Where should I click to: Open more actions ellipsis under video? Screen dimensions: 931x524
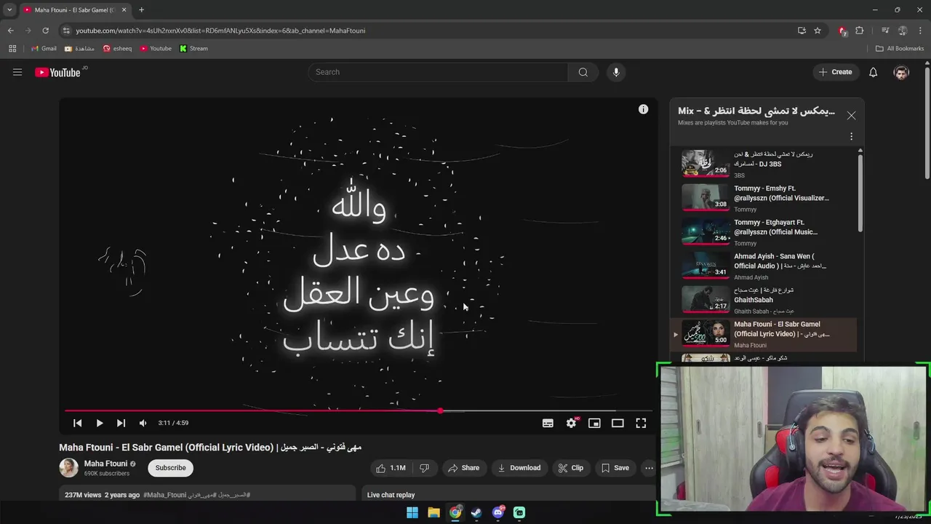click(x=649, y=468)
